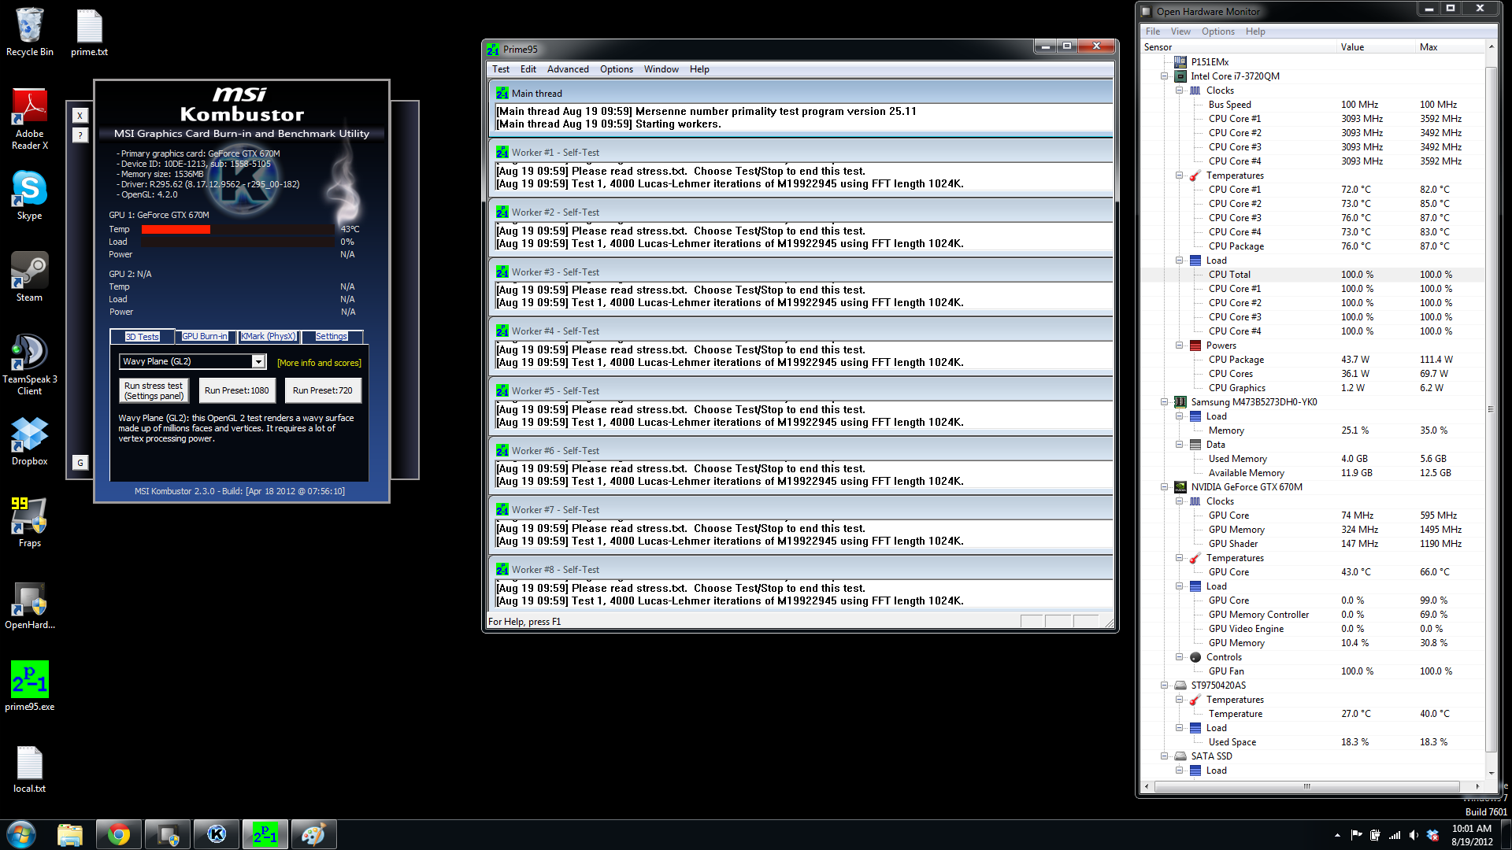
Task: Click the Windows Start orb
Action: (21, 834)
